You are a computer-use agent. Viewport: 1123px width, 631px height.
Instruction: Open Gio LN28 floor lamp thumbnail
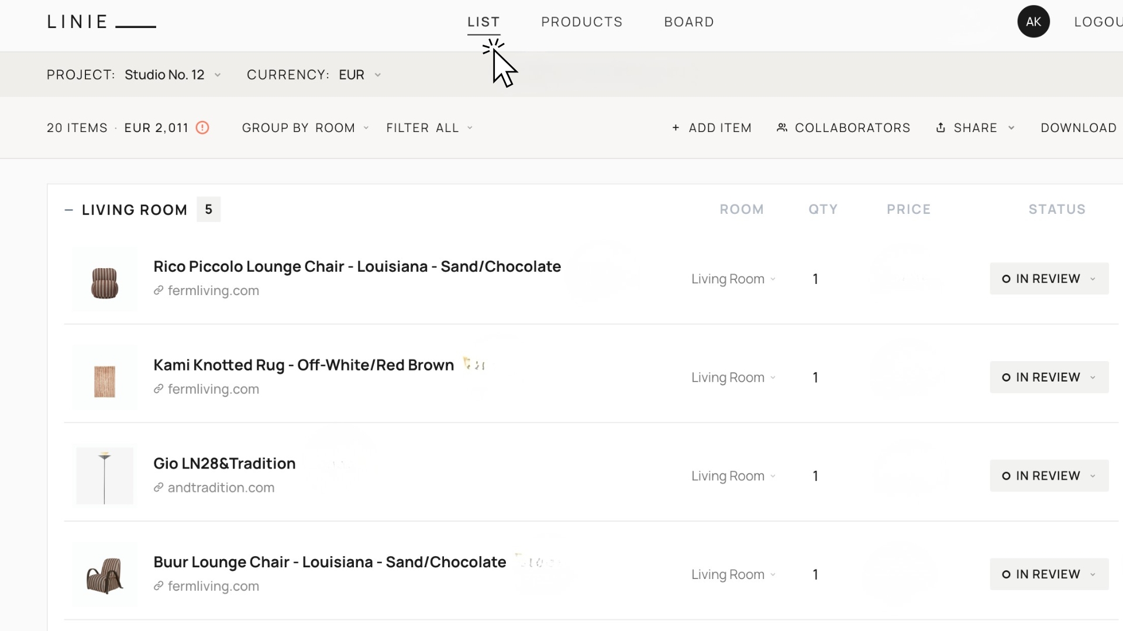coord(105,476)
